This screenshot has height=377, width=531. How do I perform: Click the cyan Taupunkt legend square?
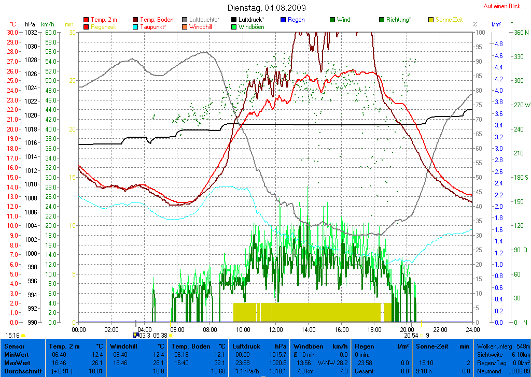click(136, 27)
